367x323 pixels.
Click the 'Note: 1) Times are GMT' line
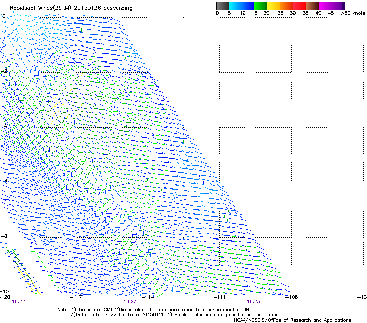coord(153,310)
